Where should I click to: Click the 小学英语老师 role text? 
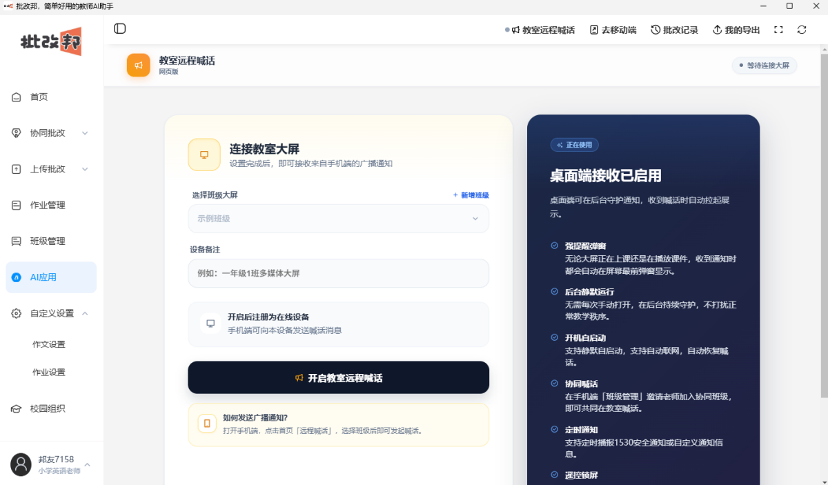[x=59, y=471]
